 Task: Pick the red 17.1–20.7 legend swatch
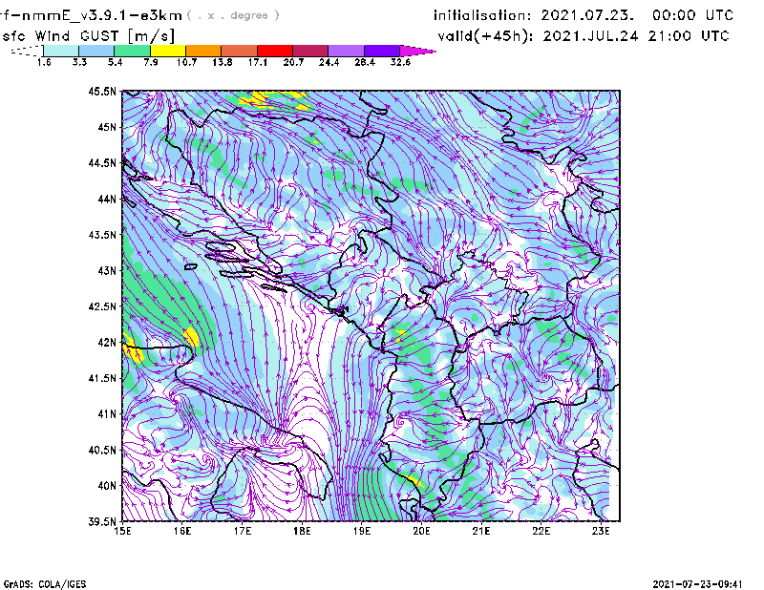point(275,51)
